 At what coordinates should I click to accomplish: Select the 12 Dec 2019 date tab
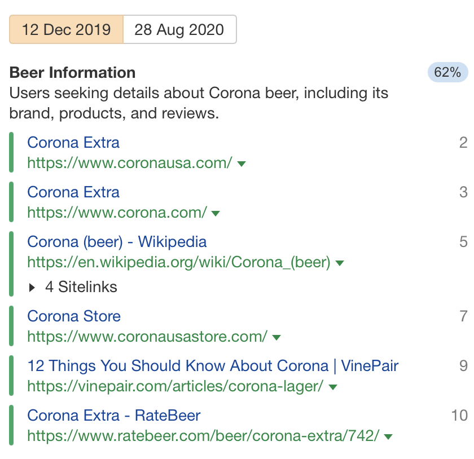tap(66, 29)
